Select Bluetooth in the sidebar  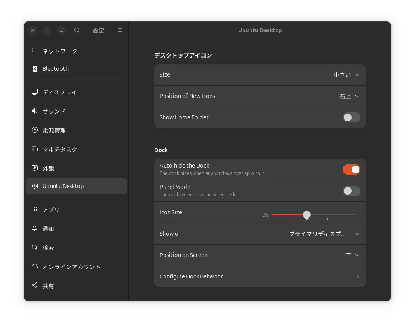(x=76, y=69)
